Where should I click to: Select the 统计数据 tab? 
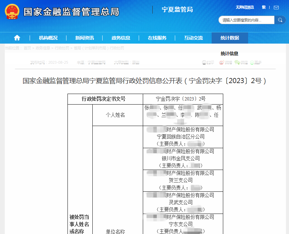tap(230, 38)
